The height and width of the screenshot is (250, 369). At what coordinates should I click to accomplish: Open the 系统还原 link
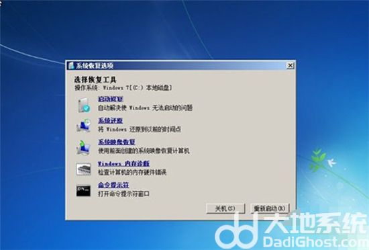(x=111, y=121)
